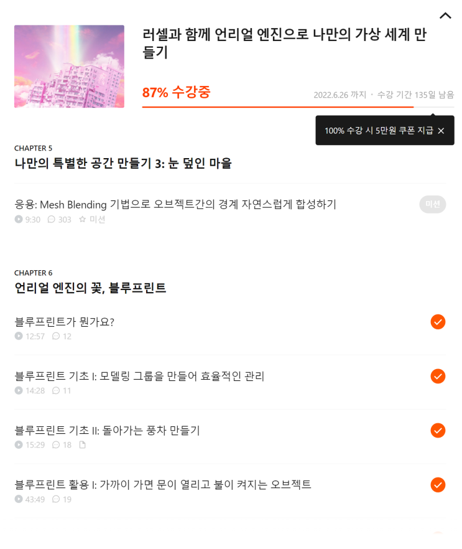The width and height of the screenshot is (462, 549).
Task: Open lesson 블루프린트 기초 II: 돌아가는 풍차 만들기
Action: pos(107,430)
